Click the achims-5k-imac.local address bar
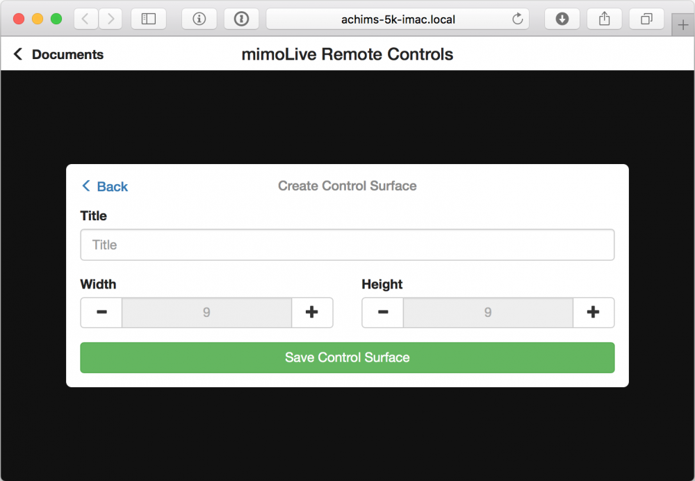The image size is (695, 481). coord(398,19)
